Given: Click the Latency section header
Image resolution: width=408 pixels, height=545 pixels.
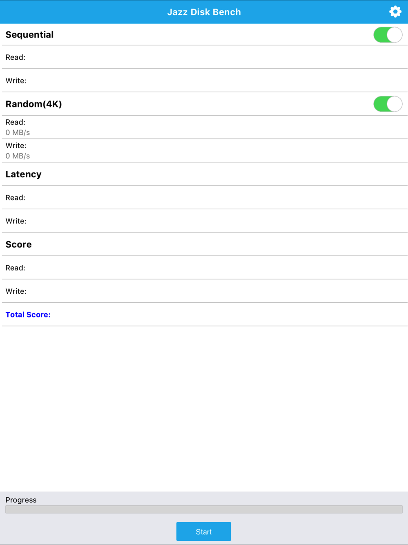Looking at the screenshot, I should coord(23,174).
